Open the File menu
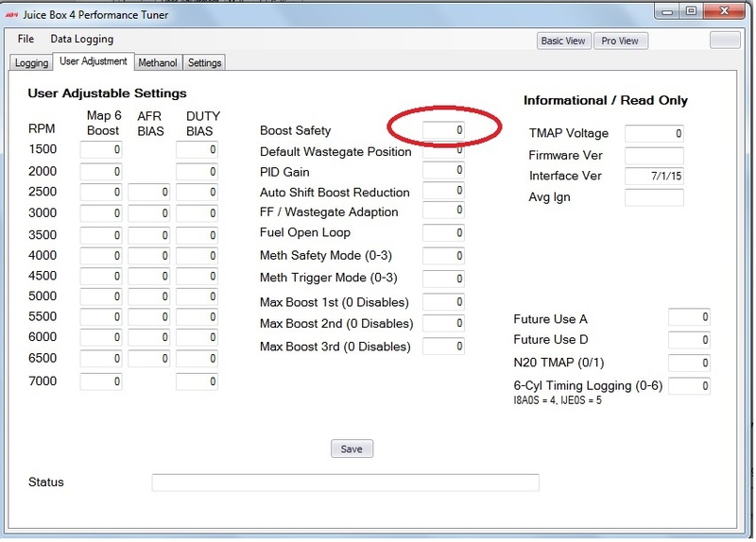 click(26, 39)
